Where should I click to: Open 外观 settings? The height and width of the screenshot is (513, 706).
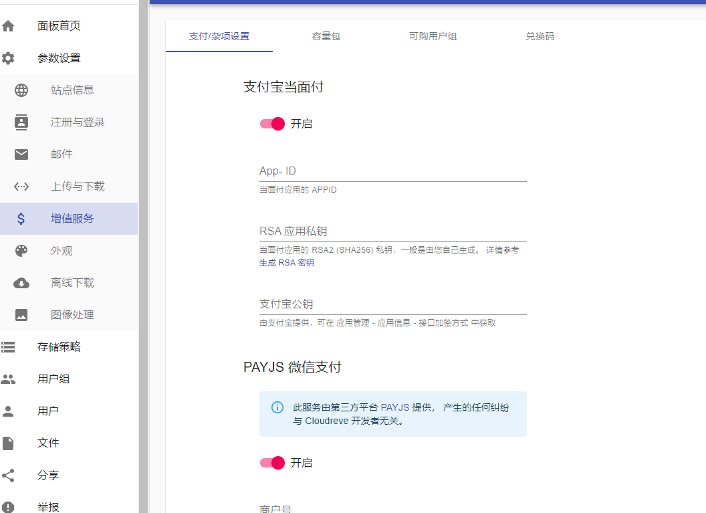coord(69,251)
